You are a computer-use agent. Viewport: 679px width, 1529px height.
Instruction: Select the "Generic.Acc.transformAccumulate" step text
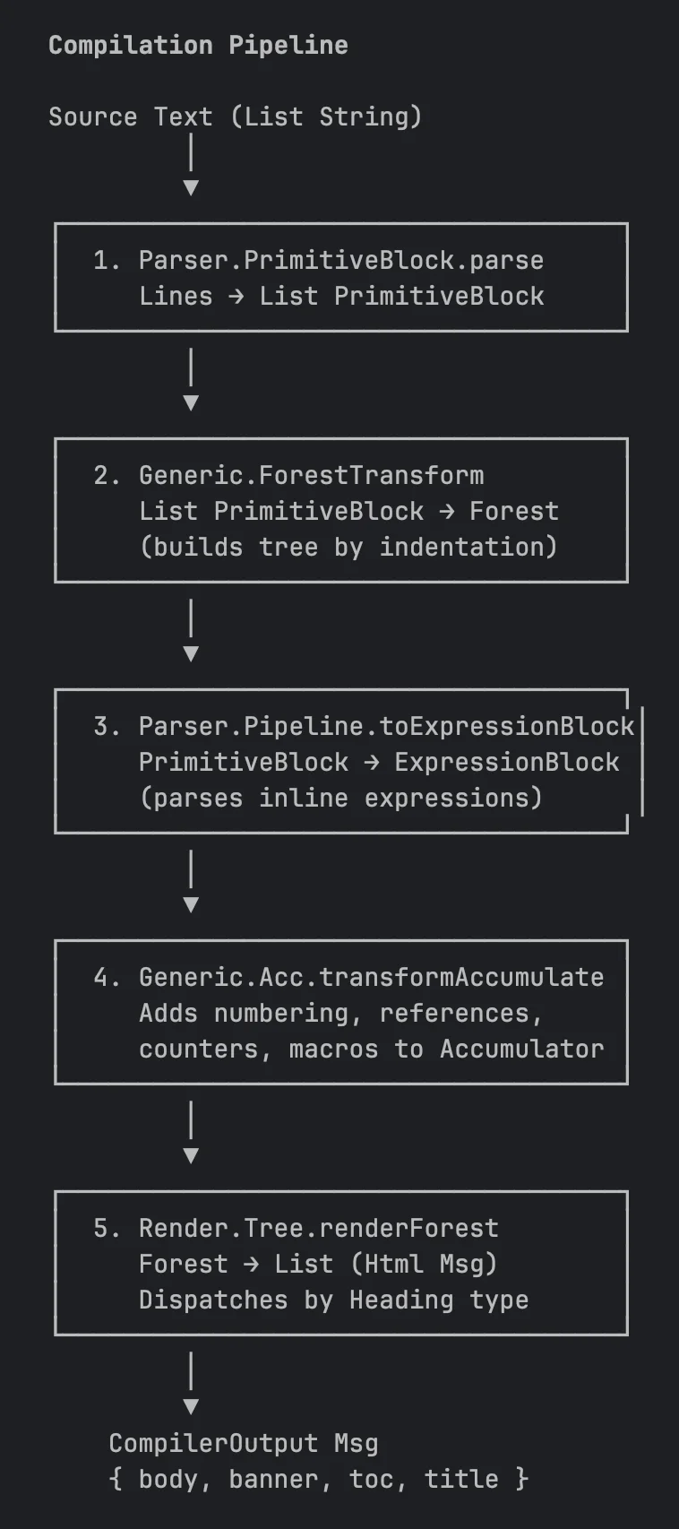(371, 977)
